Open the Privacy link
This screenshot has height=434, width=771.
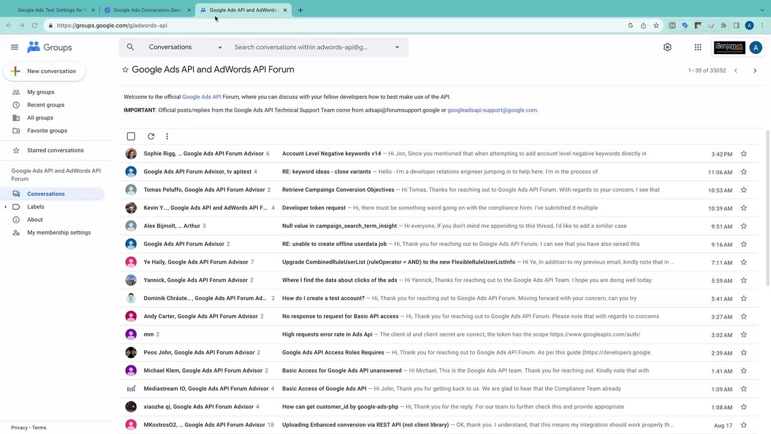click(x=19, y=427)
